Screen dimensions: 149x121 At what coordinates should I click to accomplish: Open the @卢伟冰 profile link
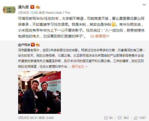click(x=24, y=45)
